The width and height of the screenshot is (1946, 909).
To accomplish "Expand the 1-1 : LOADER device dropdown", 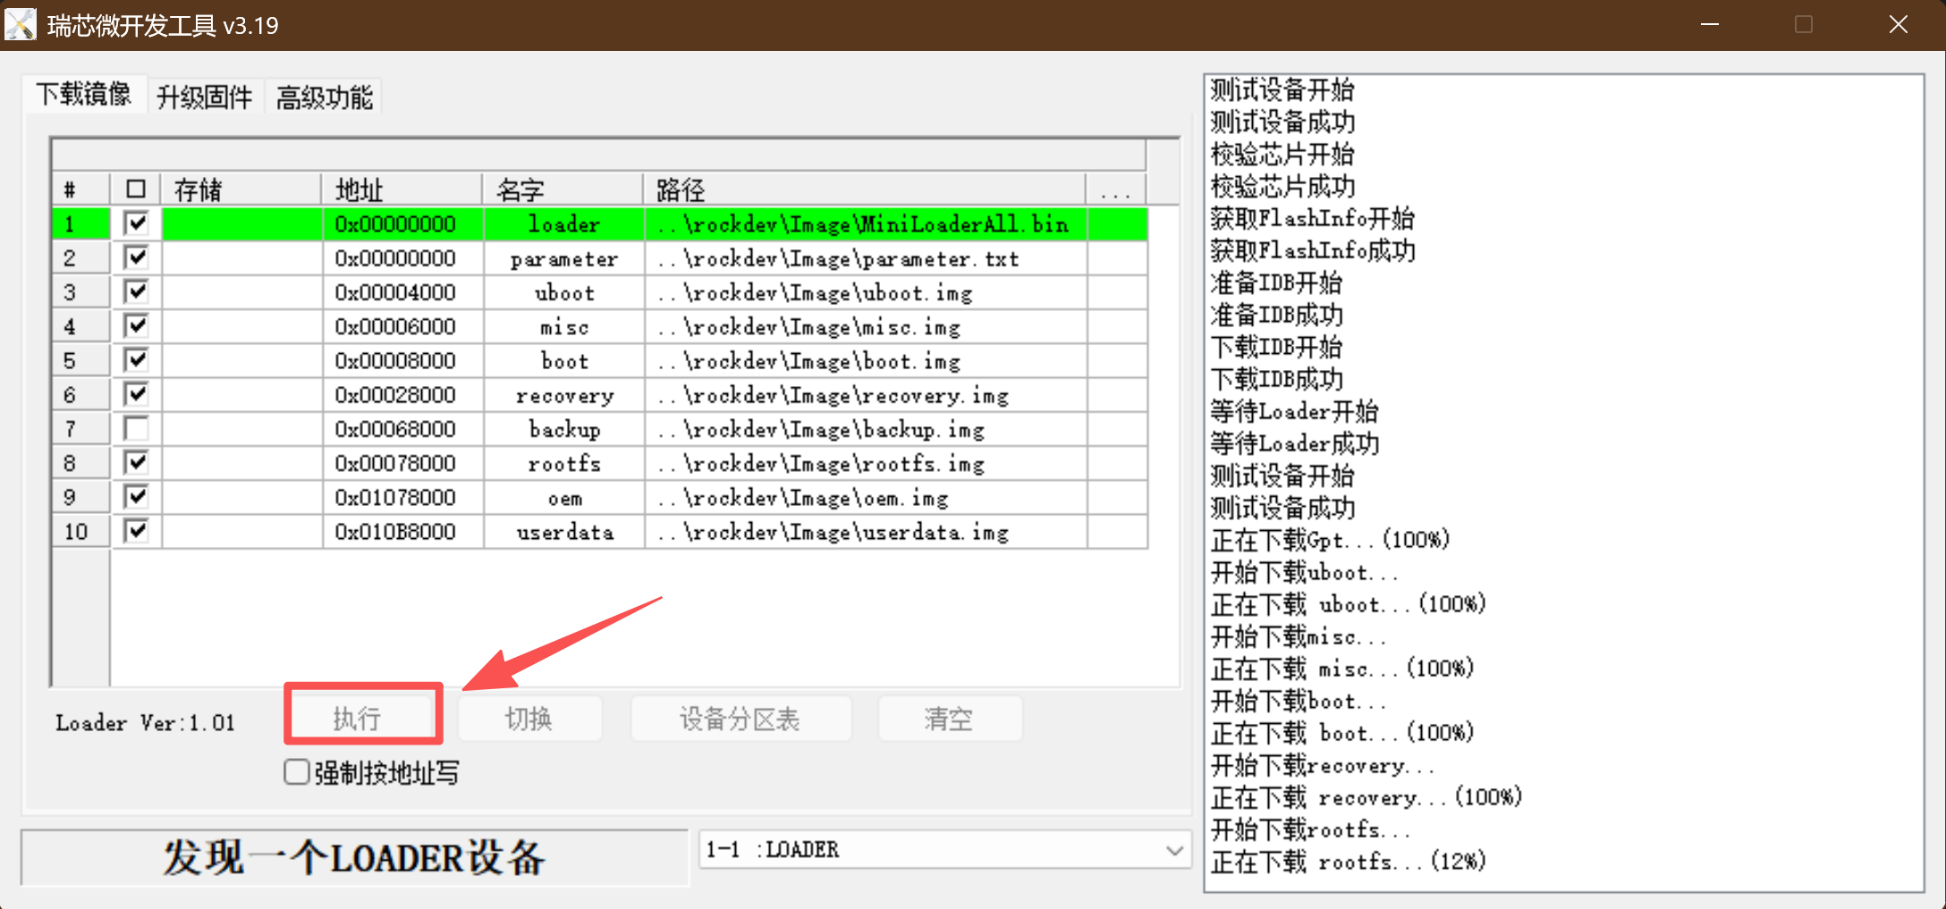I will (x=1174, y=850).
